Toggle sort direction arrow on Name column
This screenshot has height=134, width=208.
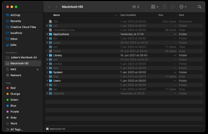click(116, 15)
